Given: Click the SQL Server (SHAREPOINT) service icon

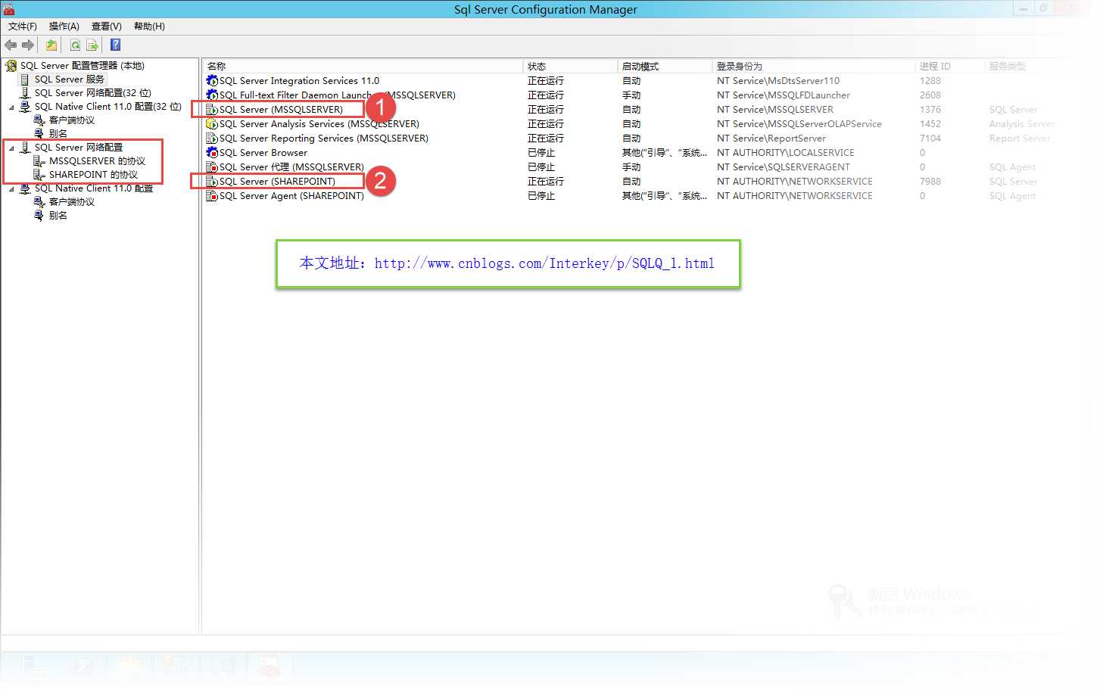Looking at the screenshot, I should tap(212, 182).
